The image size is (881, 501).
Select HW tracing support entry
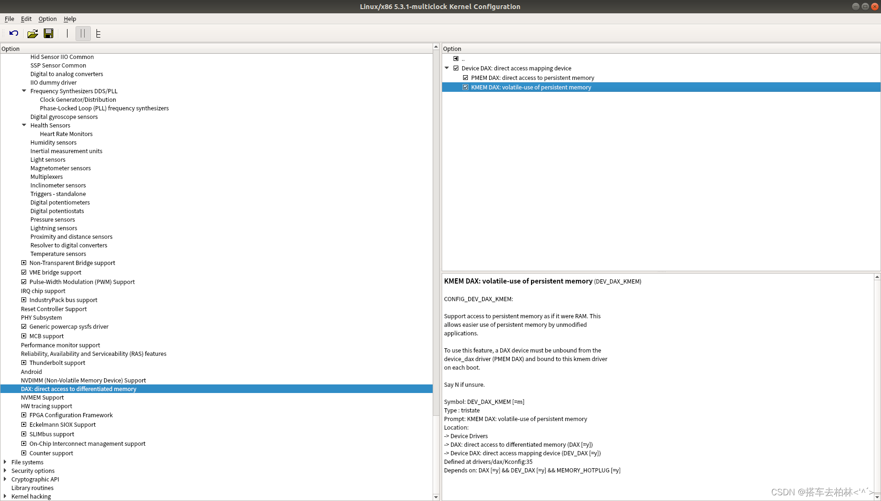pyautogui.click(x=47, y=406)
